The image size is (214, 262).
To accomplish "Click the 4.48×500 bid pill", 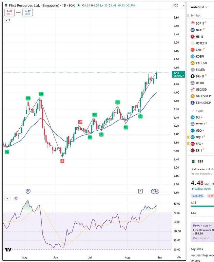I will pos(198,196).
